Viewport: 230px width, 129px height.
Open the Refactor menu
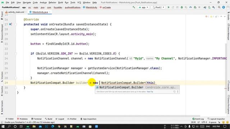pyautogui.click(x=52, y=3)
